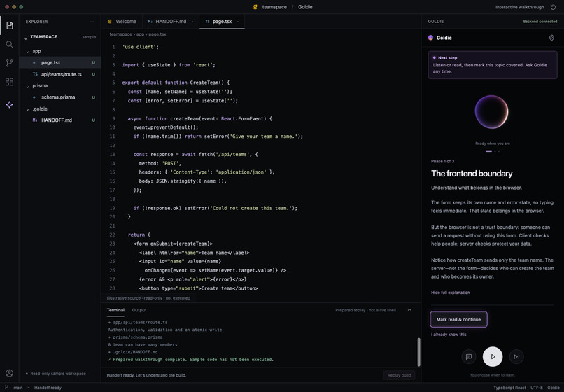
Task: Open Source Control branch icon in activity bar
Action: (10, 63)
